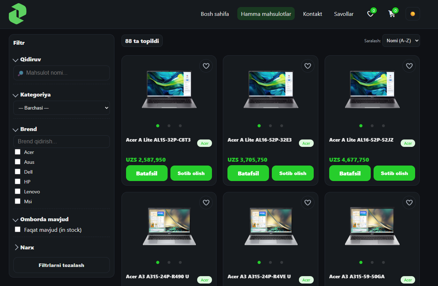This screenshot has height=286, width=438.
Task: Open the shopping cart icon
Action: click(392, 14)
